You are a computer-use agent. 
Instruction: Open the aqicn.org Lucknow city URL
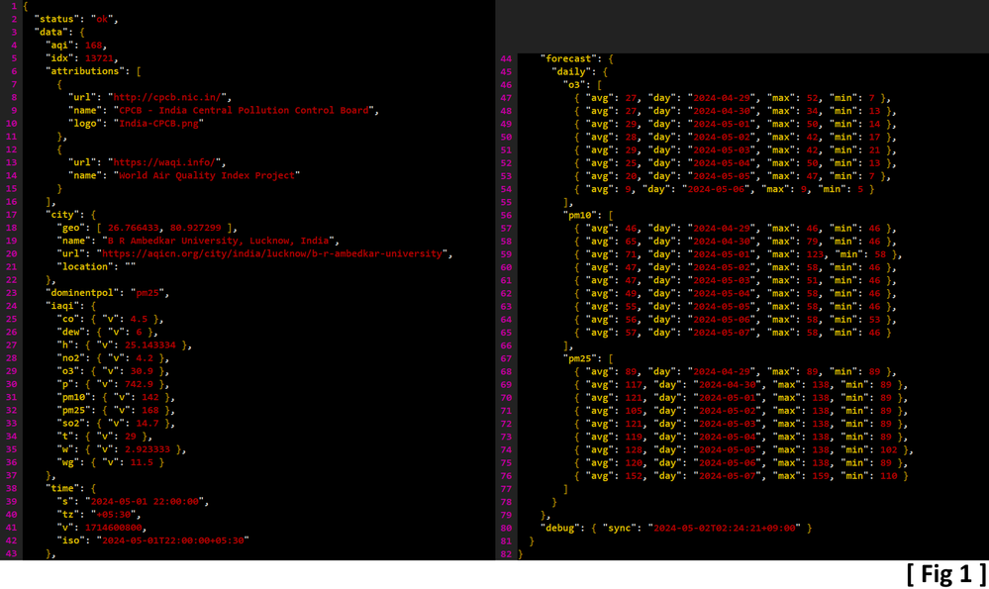[272, 253]
